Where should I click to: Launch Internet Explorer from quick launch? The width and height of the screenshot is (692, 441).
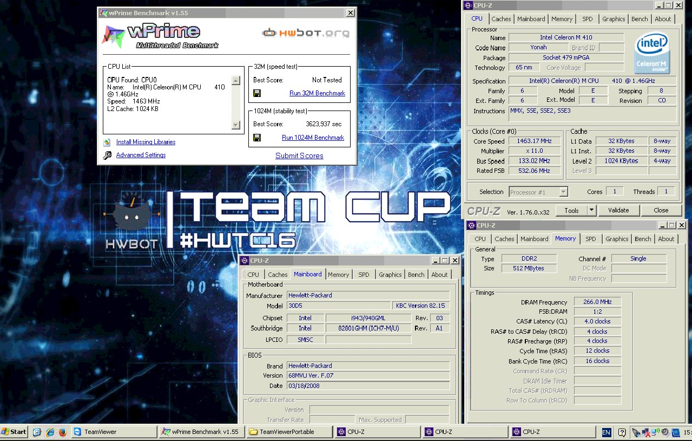click(x=50, y=432)
